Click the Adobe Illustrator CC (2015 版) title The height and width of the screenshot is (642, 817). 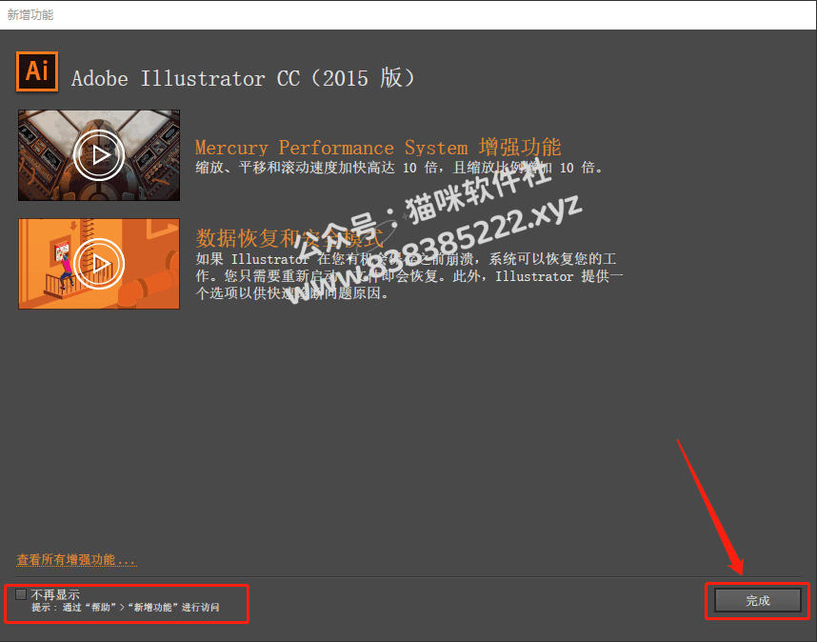pyautogui.click(x=243, y=78)
